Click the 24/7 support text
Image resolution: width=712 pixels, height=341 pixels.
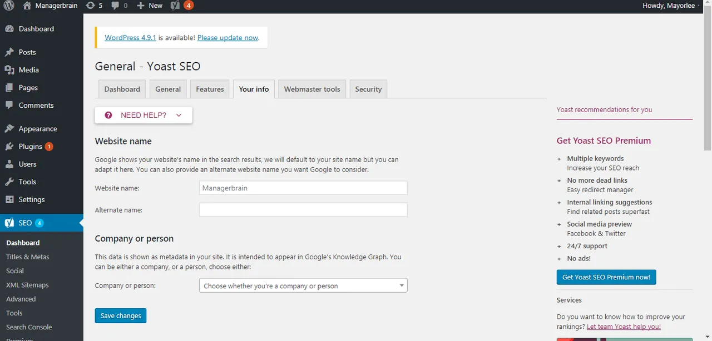click(x=587, y=246)
